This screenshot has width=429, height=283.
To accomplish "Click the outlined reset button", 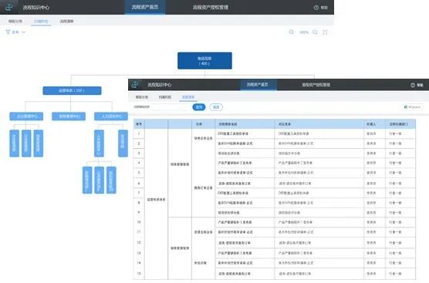I will pos(216,107).
